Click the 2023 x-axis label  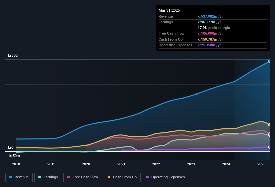click(x=191, y=164)
